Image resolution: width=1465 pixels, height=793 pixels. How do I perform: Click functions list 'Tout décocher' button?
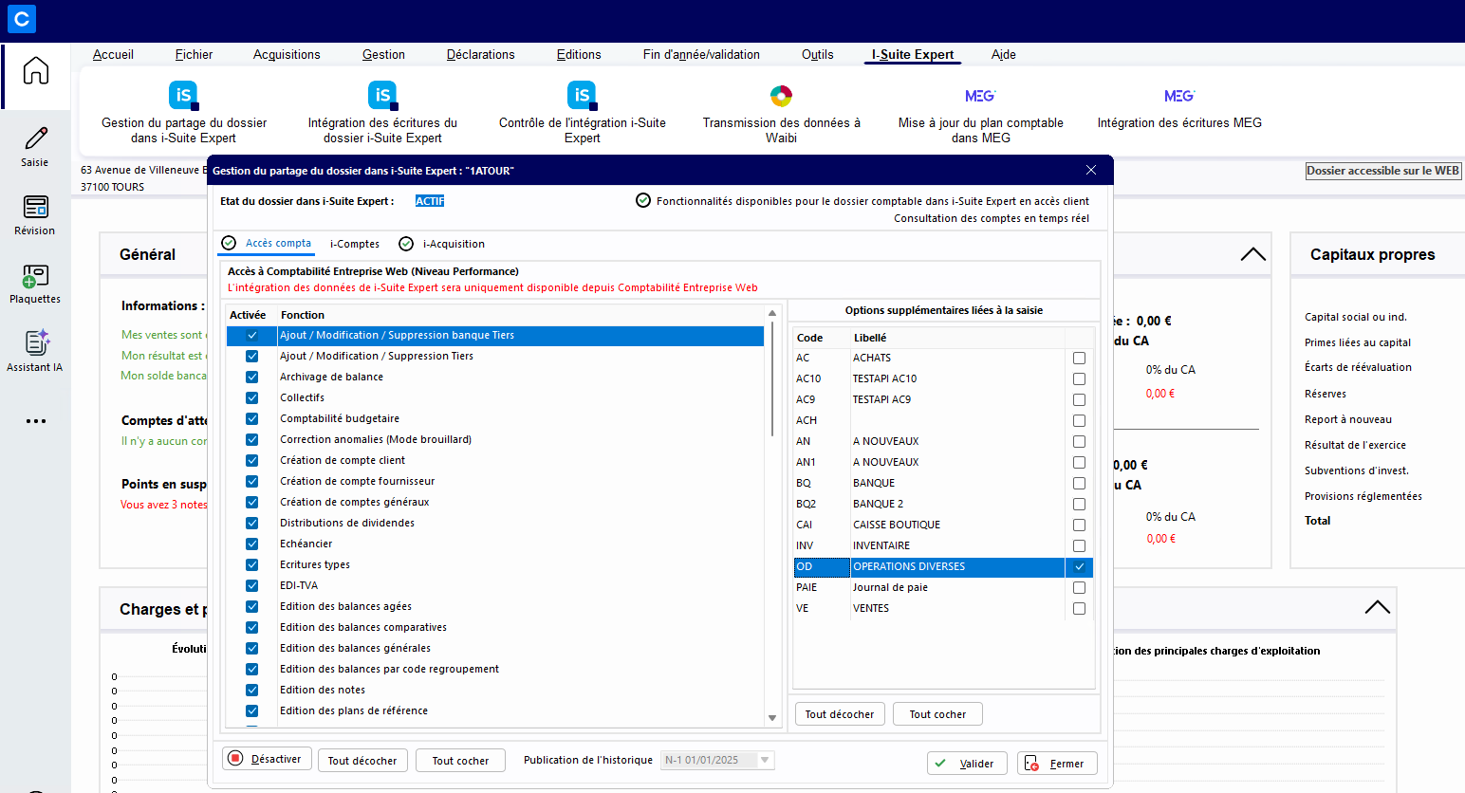[x=362, y=761]
